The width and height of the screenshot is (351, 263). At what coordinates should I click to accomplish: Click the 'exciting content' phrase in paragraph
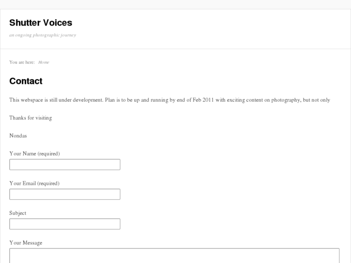click(248, 100)
